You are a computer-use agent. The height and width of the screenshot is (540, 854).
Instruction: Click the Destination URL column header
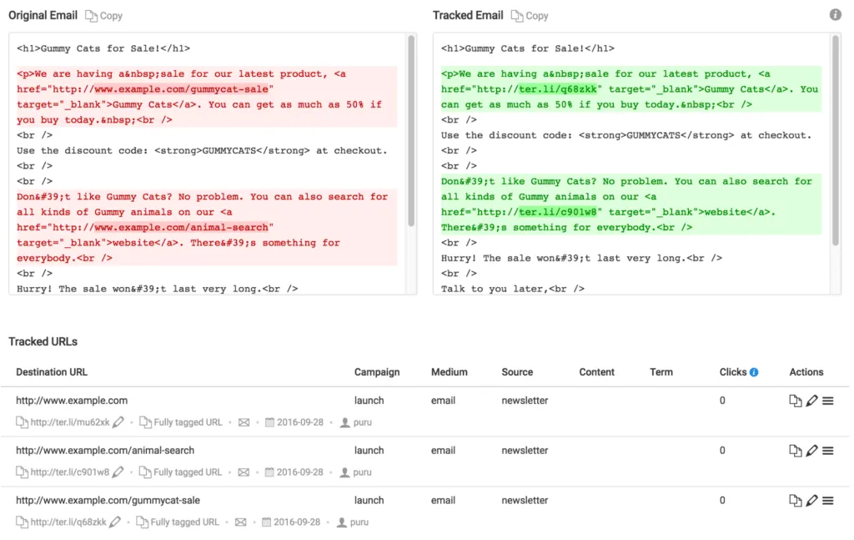point(52,372)
